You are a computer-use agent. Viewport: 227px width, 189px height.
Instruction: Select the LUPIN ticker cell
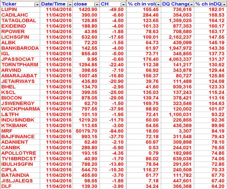click(9, 9)
